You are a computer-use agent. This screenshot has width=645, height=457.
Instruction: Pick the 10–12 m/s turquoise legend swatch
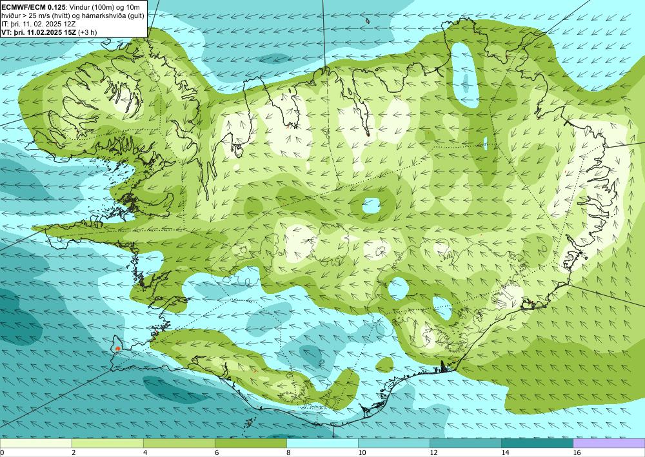(x=393, y=443)
